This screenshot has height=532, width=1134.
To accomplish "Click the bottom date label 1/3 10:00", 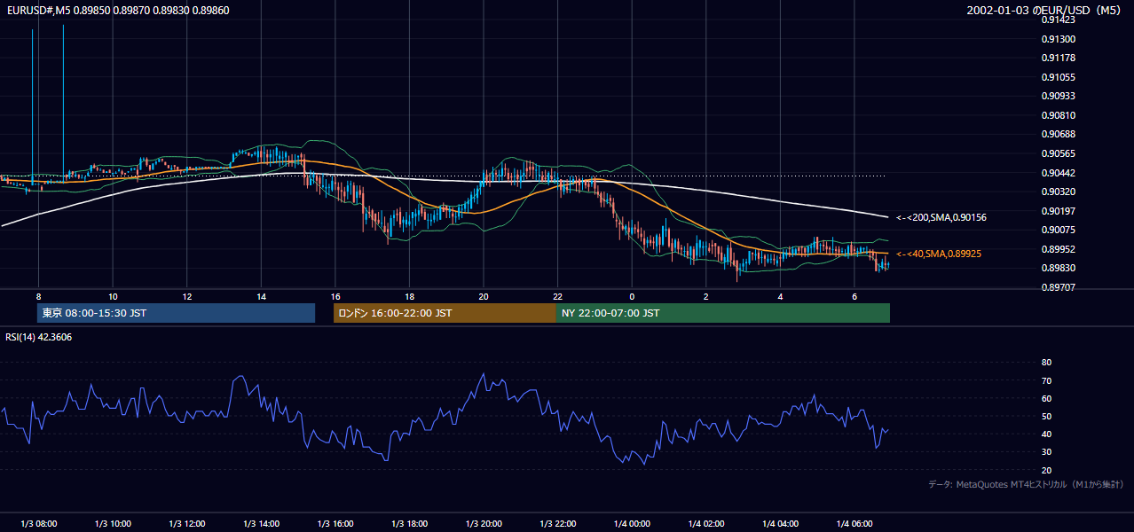I will point(113,524).
